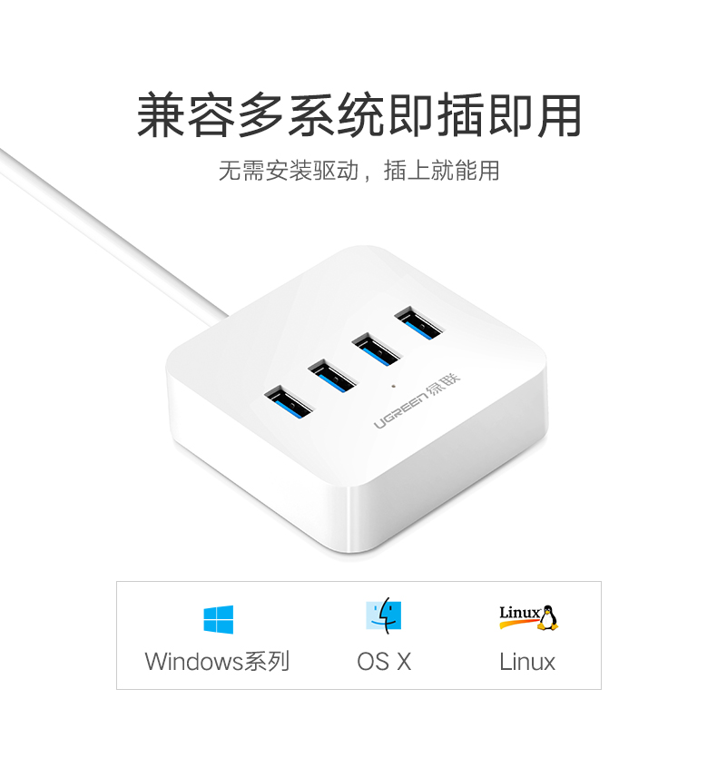This screenshot has height=768, width=717.
Task: Click the 'Linux' text label below the penguin
Action: pyautogui.click(x=527, y=662)
